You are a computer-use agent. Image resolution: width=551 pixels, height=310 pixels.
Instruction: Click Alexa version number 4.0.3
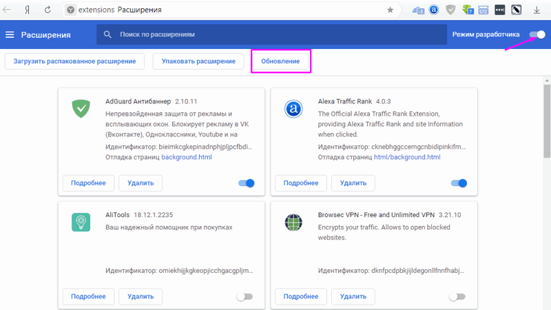coord(384,101)
